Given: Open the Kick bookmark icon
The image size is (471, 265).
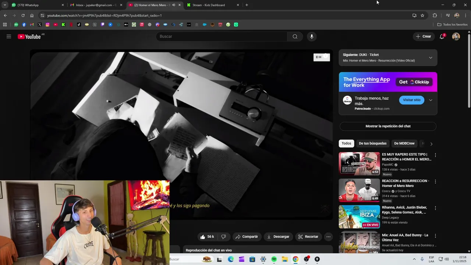Looking at the screenshot, I should coord(63,25).
